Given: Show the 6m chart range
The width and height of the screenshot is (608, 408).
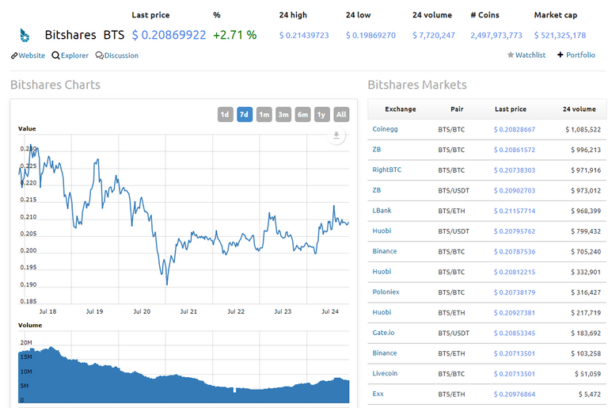Looking at the screenshot, I should tap(302, 115).
